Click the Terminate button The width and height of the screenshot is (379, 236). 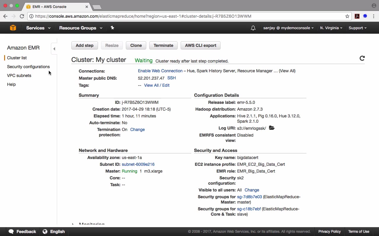163,45
